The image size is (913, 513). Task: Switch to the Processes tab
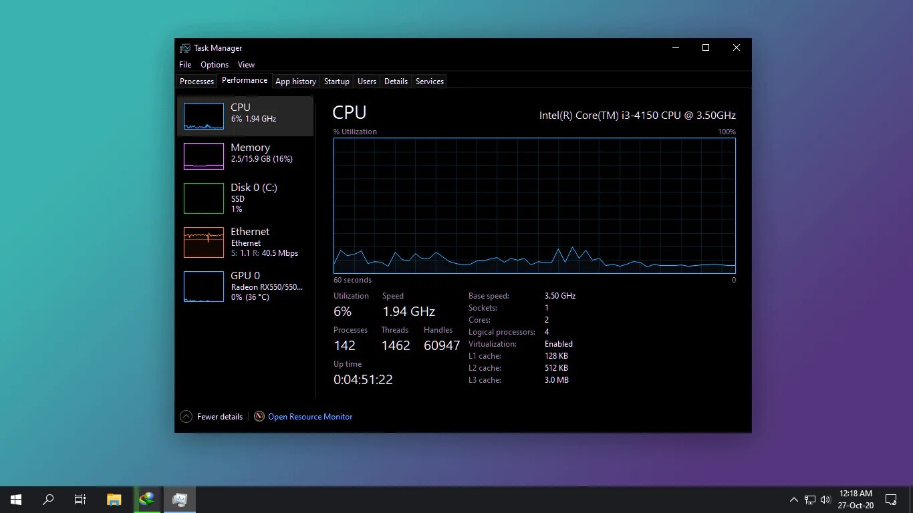(197, 81)
